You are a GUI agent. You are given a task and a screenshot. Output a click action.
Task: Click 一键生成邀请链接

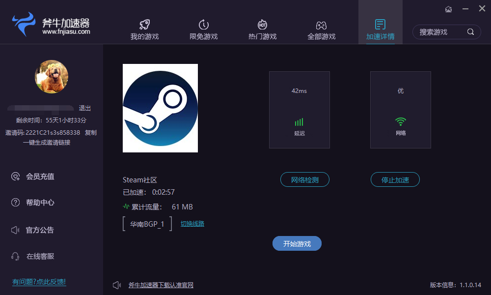47,143
